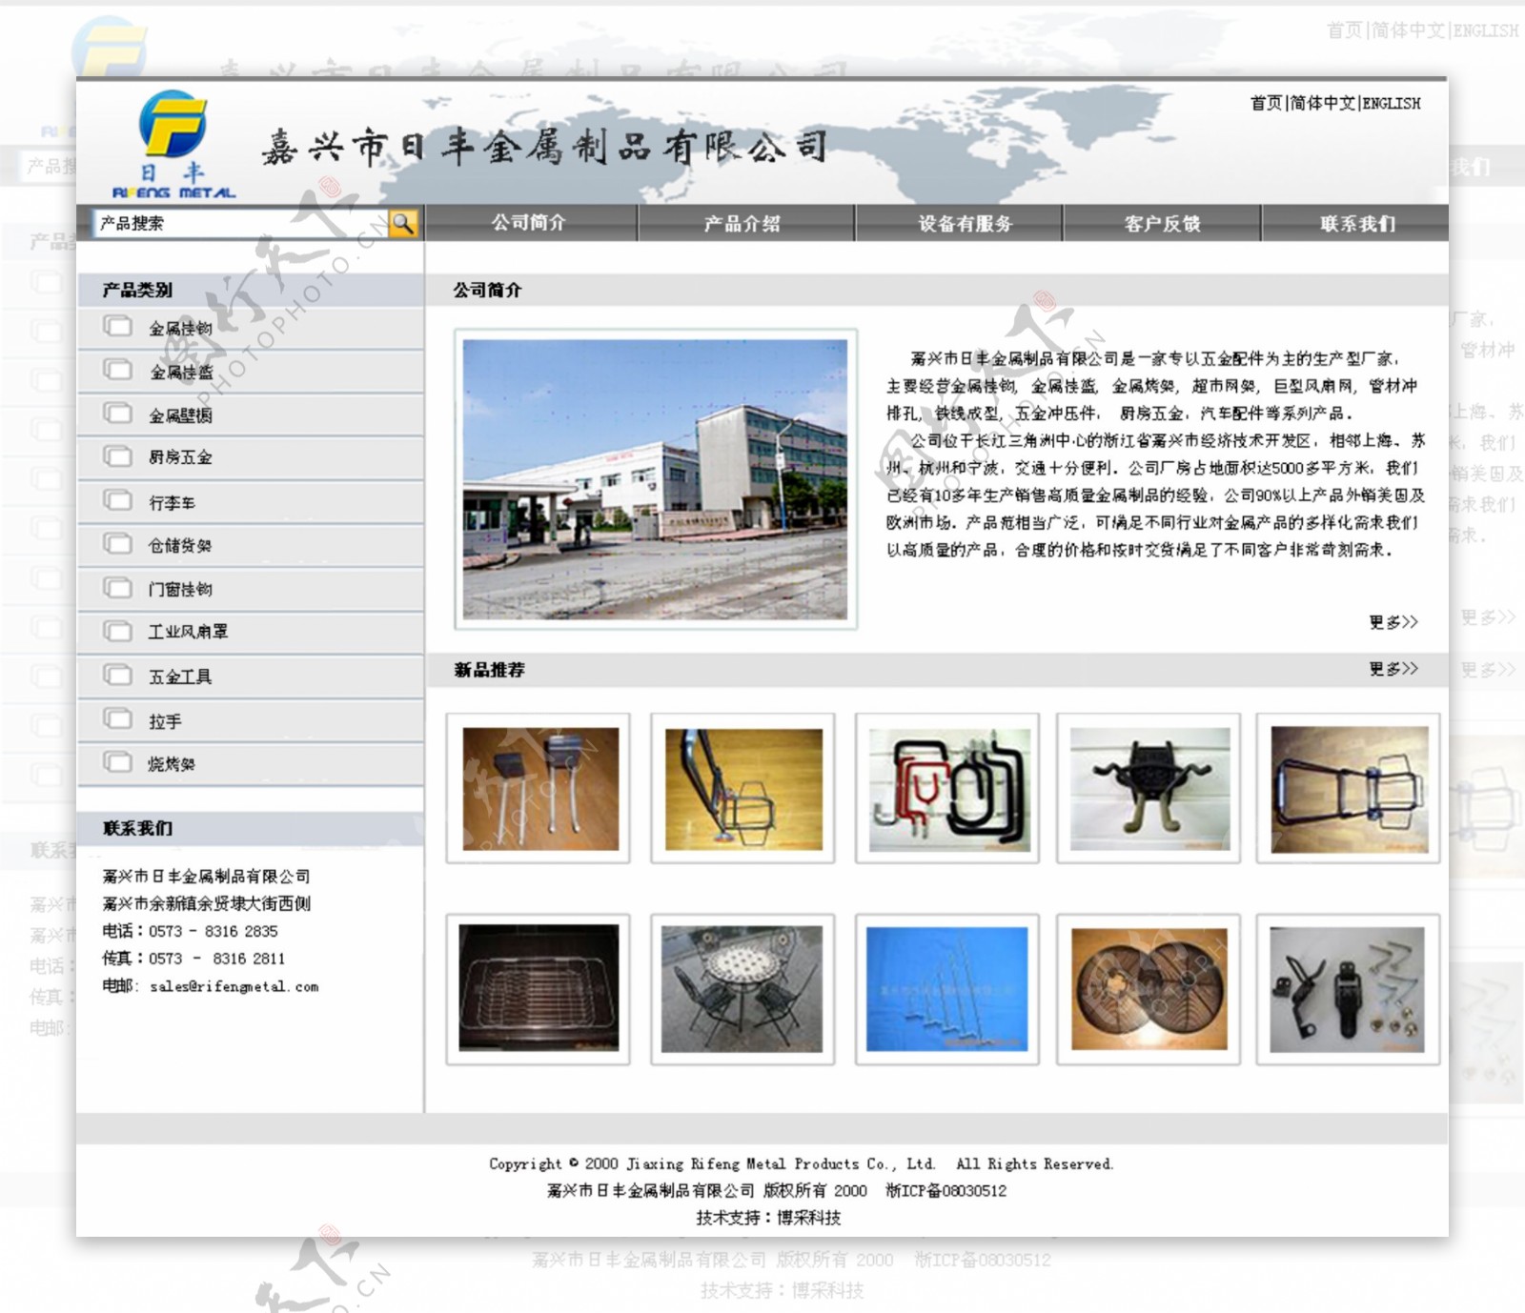This screenshot has width=1525, height=1313.
Task: Open the folding metal frame thumbnail
Action: pyautogui.click(x=1349, y=789)
